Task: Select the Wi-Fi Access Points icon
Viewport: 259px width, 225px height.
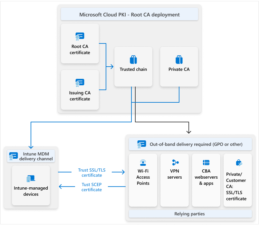Action: (143, 163)
